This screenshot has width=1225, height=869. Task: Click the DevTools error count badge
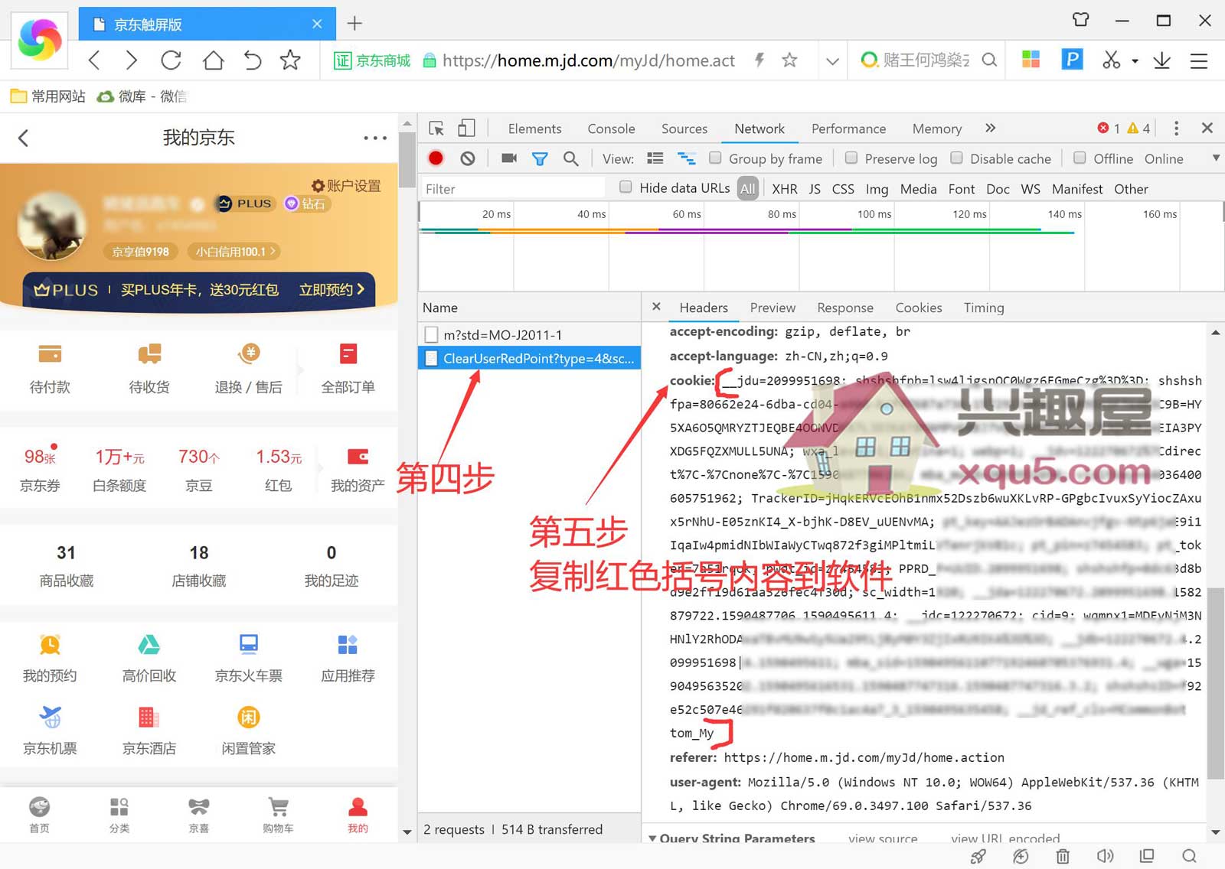point(1109,129)
